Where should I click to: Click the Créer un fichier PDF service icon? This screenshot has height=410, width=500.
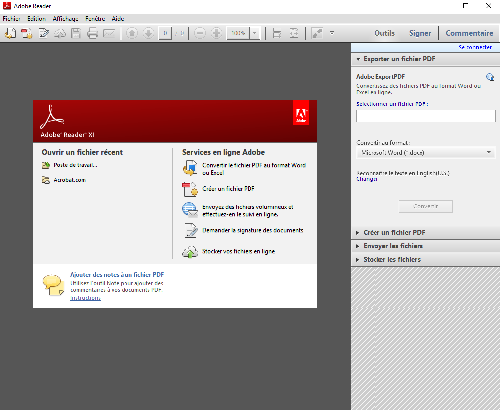[x=190, y=189]
